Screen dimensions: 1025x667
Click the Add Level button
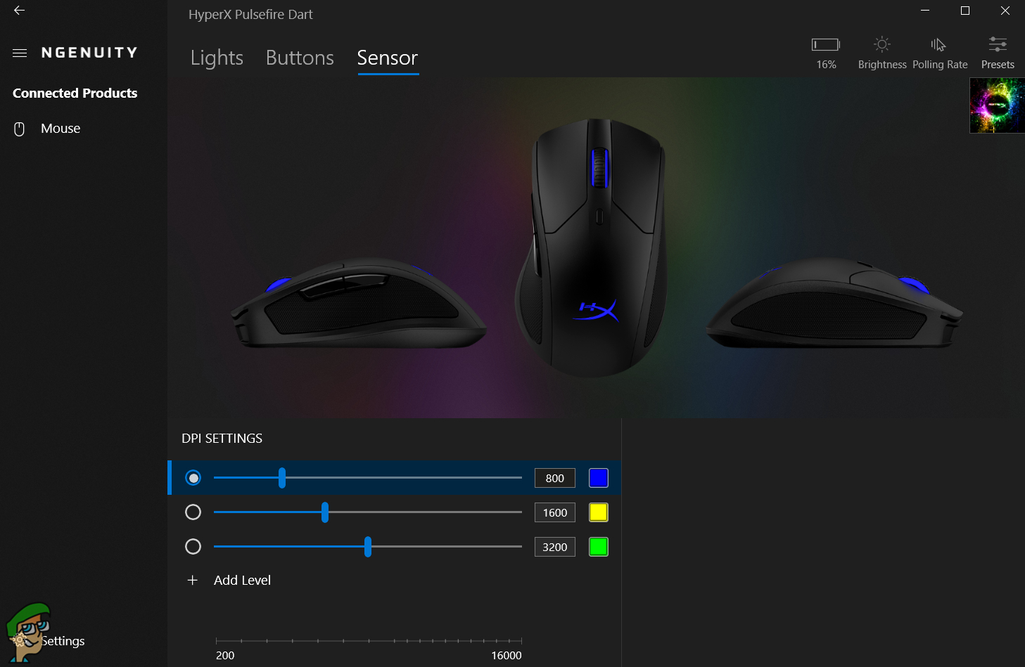242,580
